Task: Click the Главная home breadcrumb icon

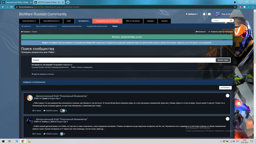Action: click(22, 32)
